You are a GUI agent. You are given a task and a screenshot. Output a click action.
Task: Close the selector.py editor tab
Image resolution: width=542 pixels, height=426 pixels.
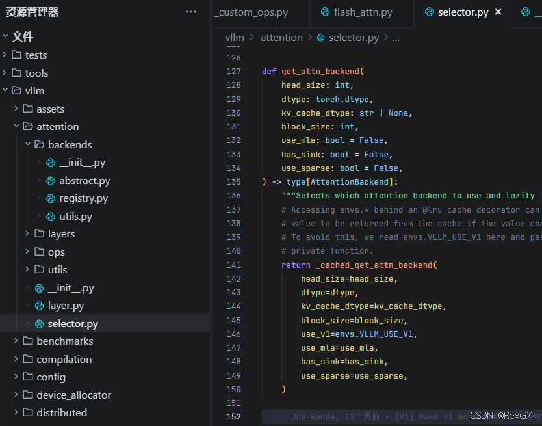coord(498,12)
